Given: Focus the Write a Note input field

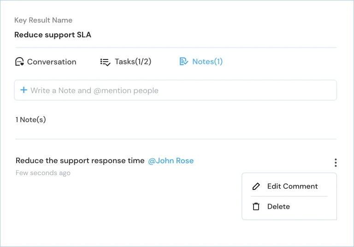Looking at the screenshot, I should pos(176,90).
